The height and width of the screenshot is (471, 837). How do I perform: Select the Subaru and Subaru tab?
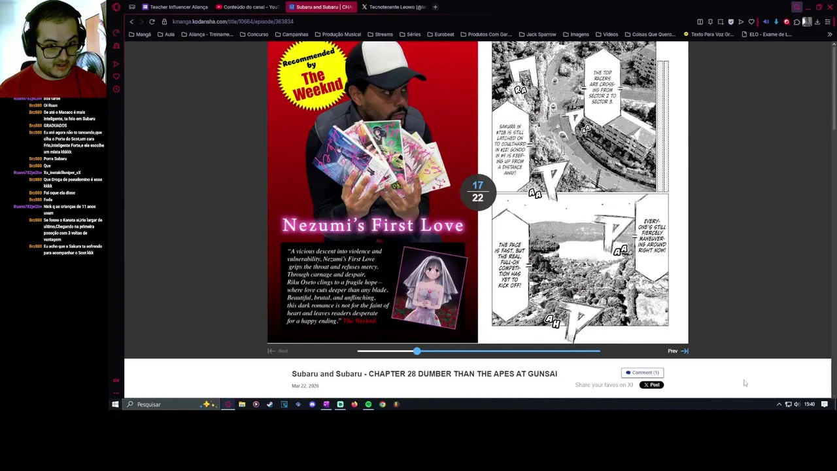pos(320,7)
